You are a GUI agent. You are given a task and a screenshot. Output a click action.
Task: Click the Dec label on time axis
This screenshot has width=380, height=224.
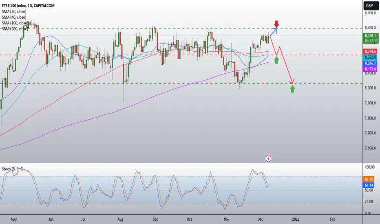(x=260, y=220)
